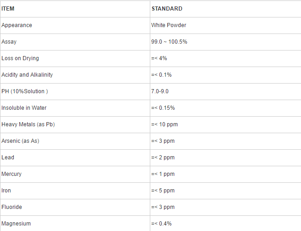Click the =< 0.1% acidity value
Viewport: 301px width, 231px height.
161,75
